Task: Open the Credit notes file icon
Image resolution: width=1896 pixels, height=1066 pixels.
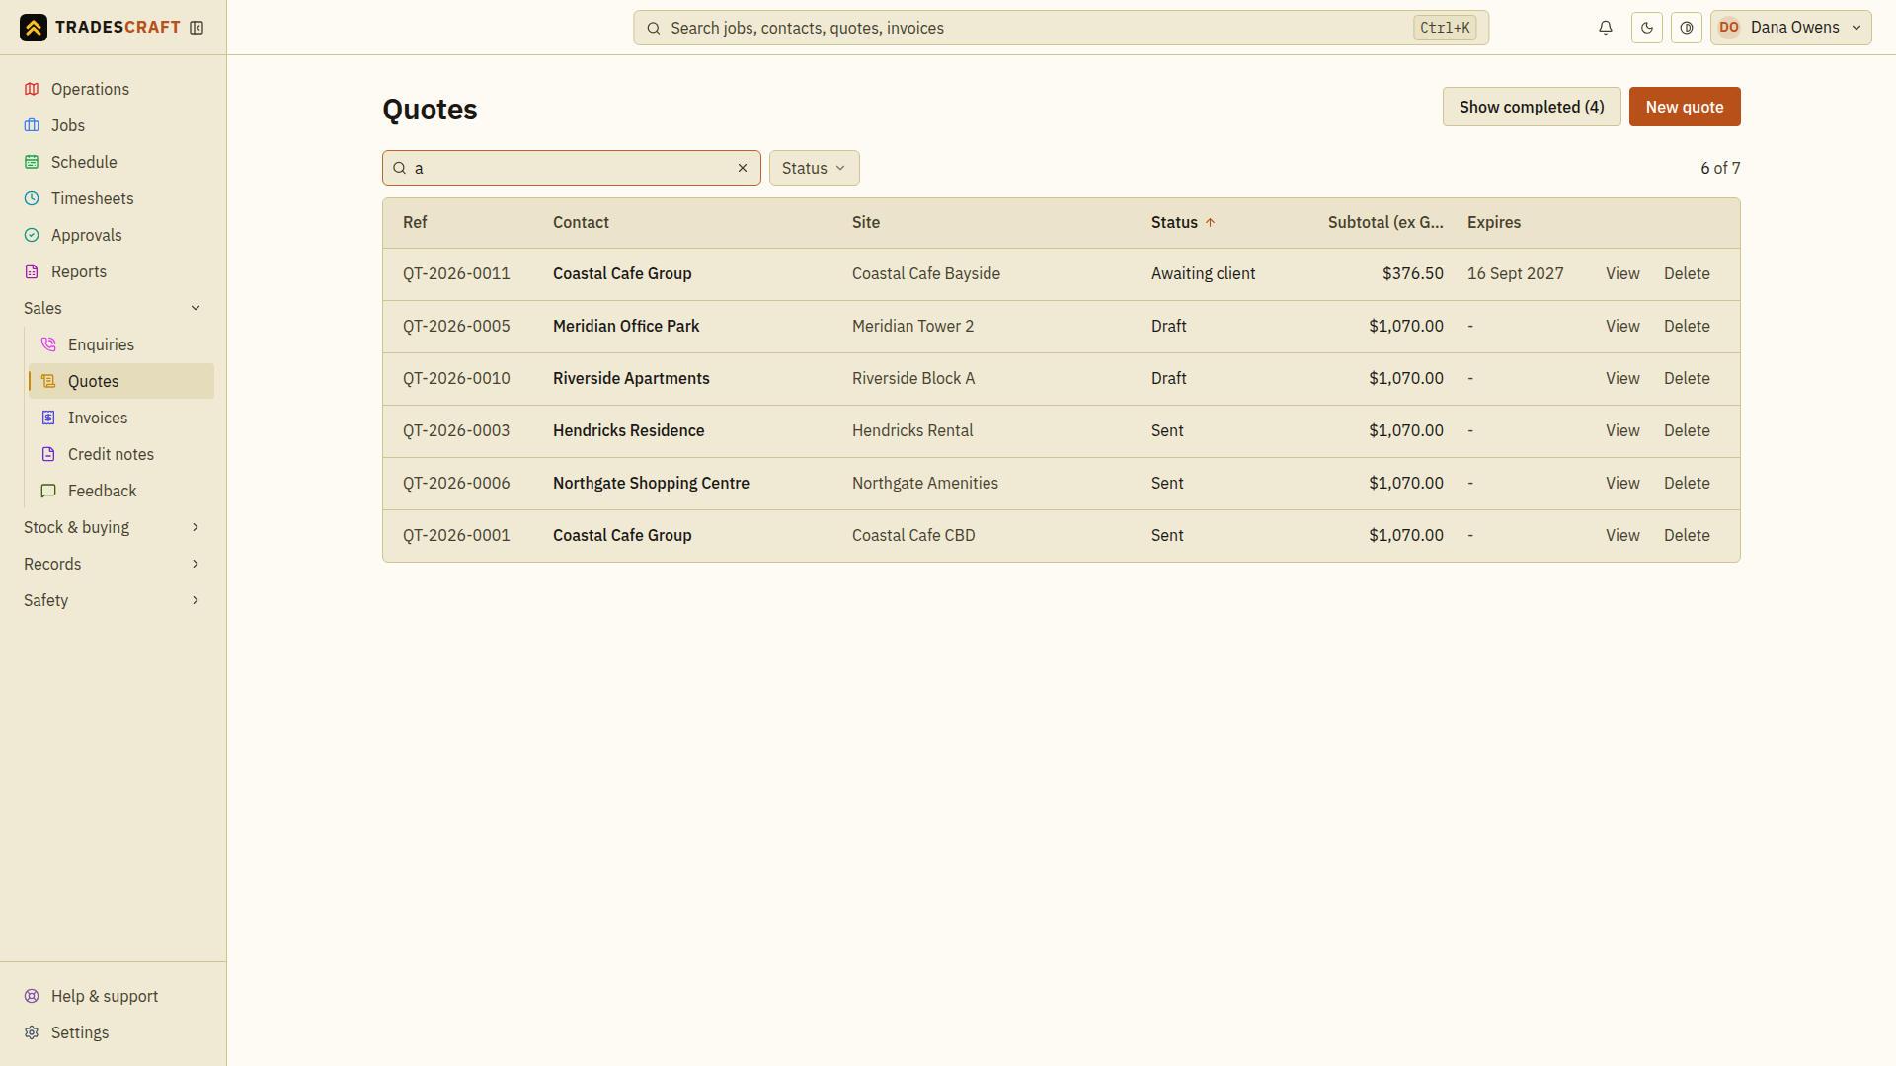Action: pos(48,454)
